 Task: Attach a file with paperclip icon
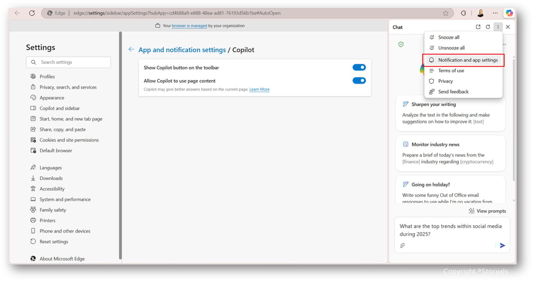click(402, 245)
